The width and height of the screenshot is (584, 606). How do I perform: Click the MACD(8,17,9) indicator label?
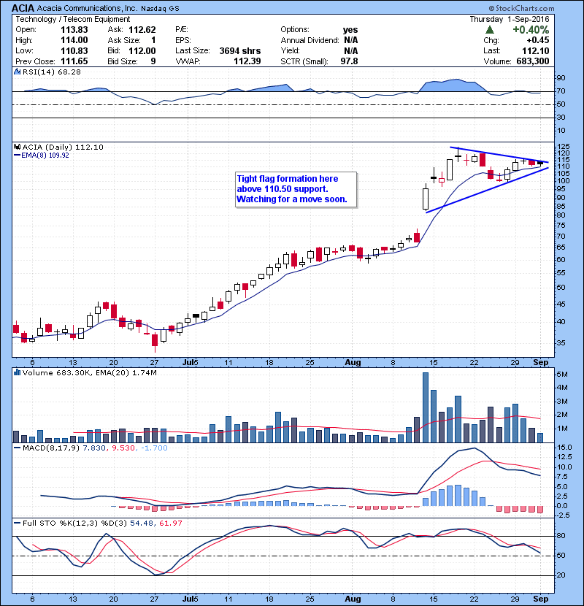click(x=50, y=448)
